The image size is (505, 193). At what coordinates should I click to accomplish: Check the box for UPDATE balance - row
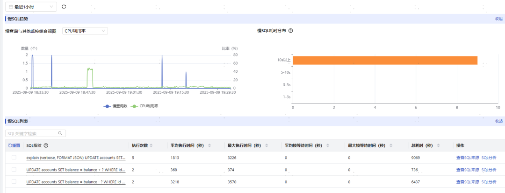14,181
